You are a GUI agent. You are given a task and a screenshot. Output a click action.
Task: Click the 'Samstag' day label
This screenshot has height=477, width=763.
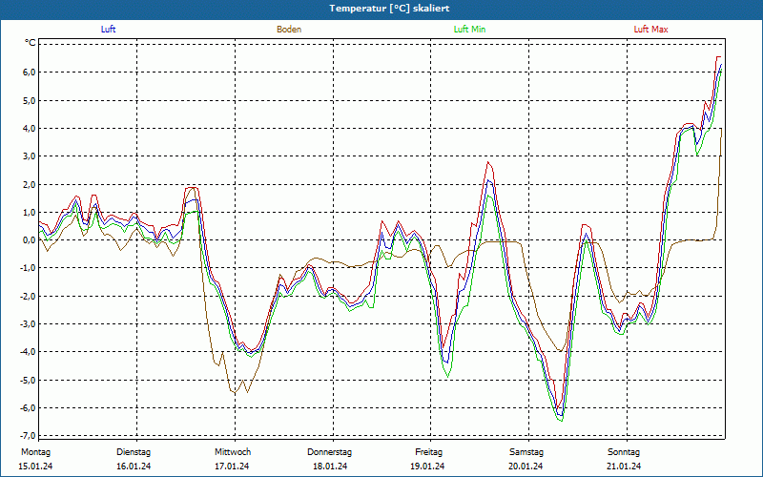point(526,451)
